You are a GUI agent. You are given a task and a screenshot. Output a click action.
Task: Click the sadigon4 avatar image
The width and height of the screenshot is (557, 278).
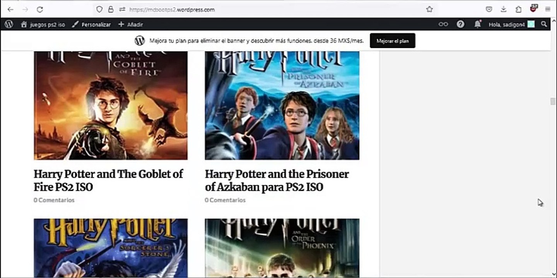tap(531, 24)
